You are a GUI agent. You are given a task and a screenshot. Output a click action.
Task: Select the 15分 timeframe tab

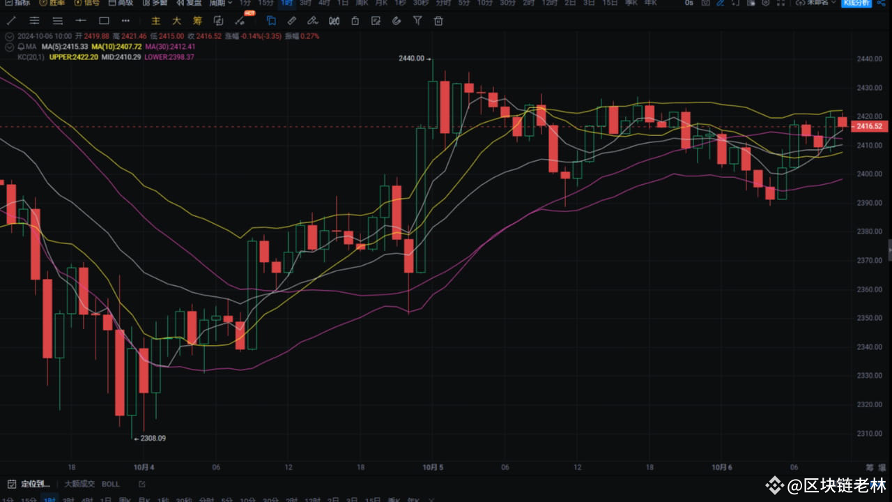(x=266, y=3)
